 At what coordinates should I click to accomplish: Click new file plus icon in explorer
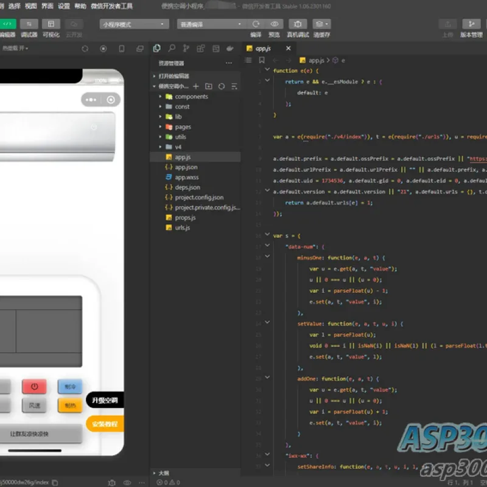click(195, 86)
